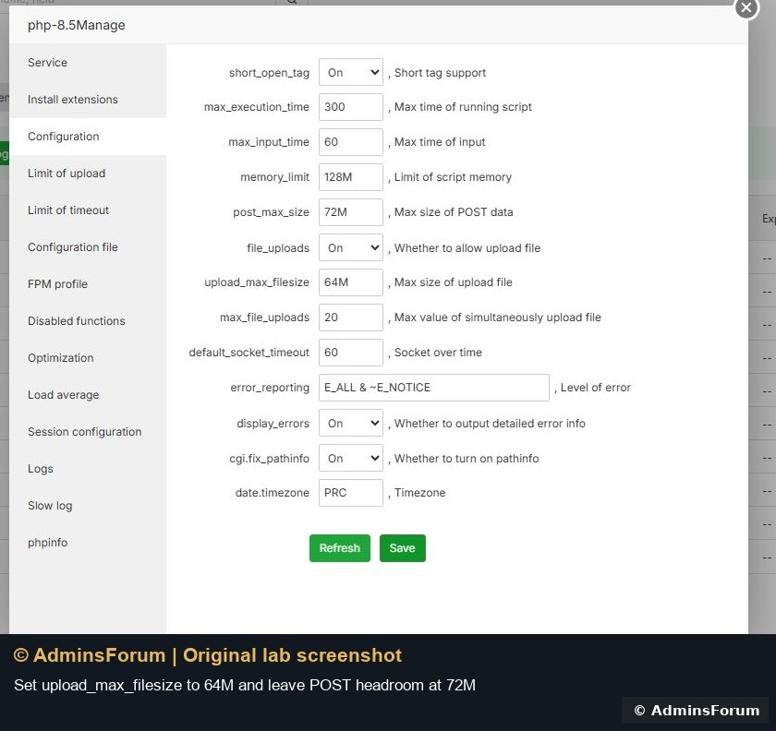This screenshot has height=731, width=776.
Task: Click the max_input_time field
Action: pos(350,142)
